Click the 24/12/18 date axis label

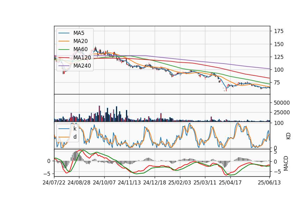point(155,183)
